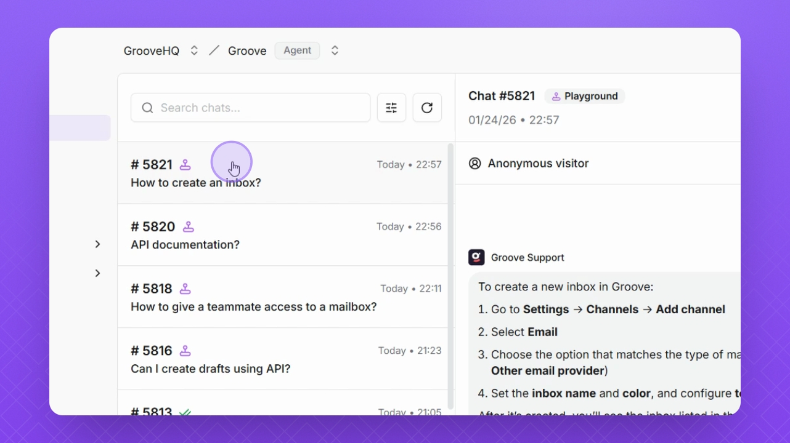Click the bold text Other email provider
This screenshot has width=790, height=443.
(548, 371)
